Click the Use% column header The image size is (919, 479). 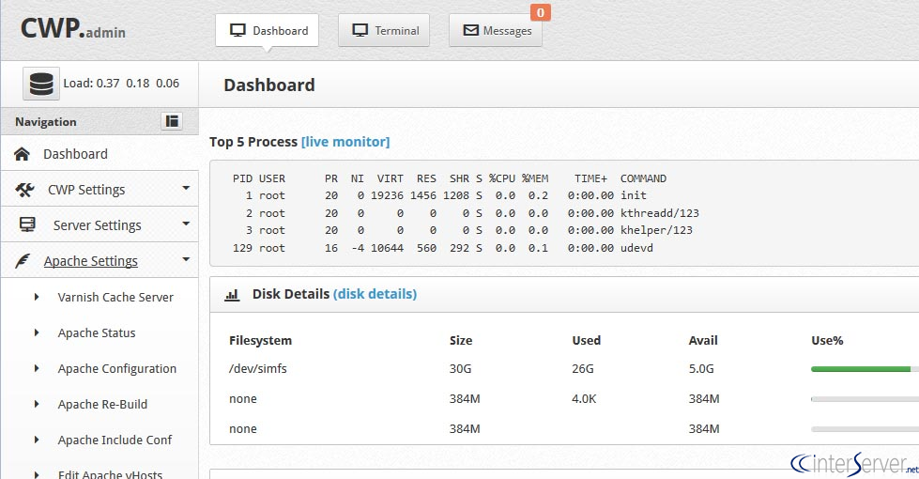click(827, 341)
